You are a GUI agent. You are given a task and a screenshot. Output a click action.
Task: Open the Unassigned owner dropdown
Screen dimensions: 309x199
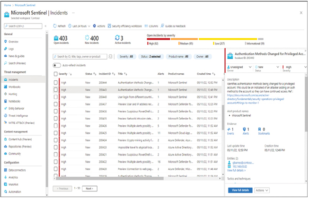pos(239,67)
